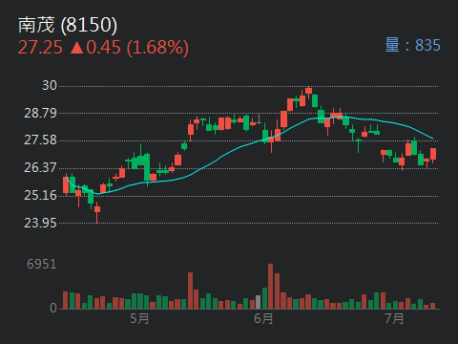Click the 23.95 price axis label
458x344 pixels.
coord(40,223)
